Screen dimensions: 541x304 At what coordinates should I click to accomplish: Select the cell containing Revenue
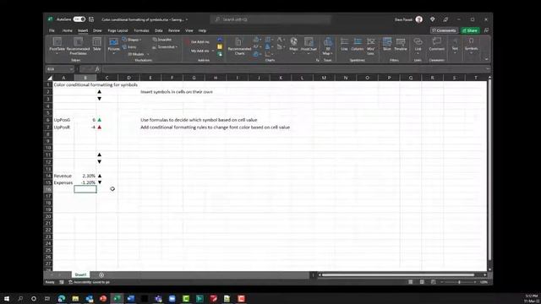(63, 176)
